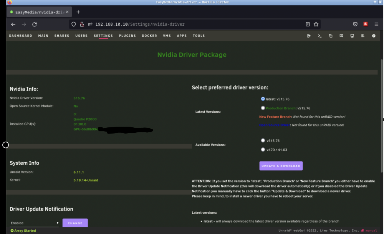Click the Unraid help question mark icon
This screenshot has width=384, height=234.
[x=374, y=36]
